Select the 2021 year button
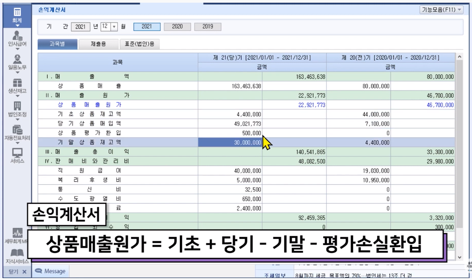The image size is (472, 280). pos(146,27)
